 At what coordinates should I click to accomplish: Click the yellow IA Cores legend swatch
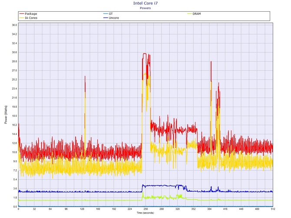pyautogui.click(x=22, y=18)
